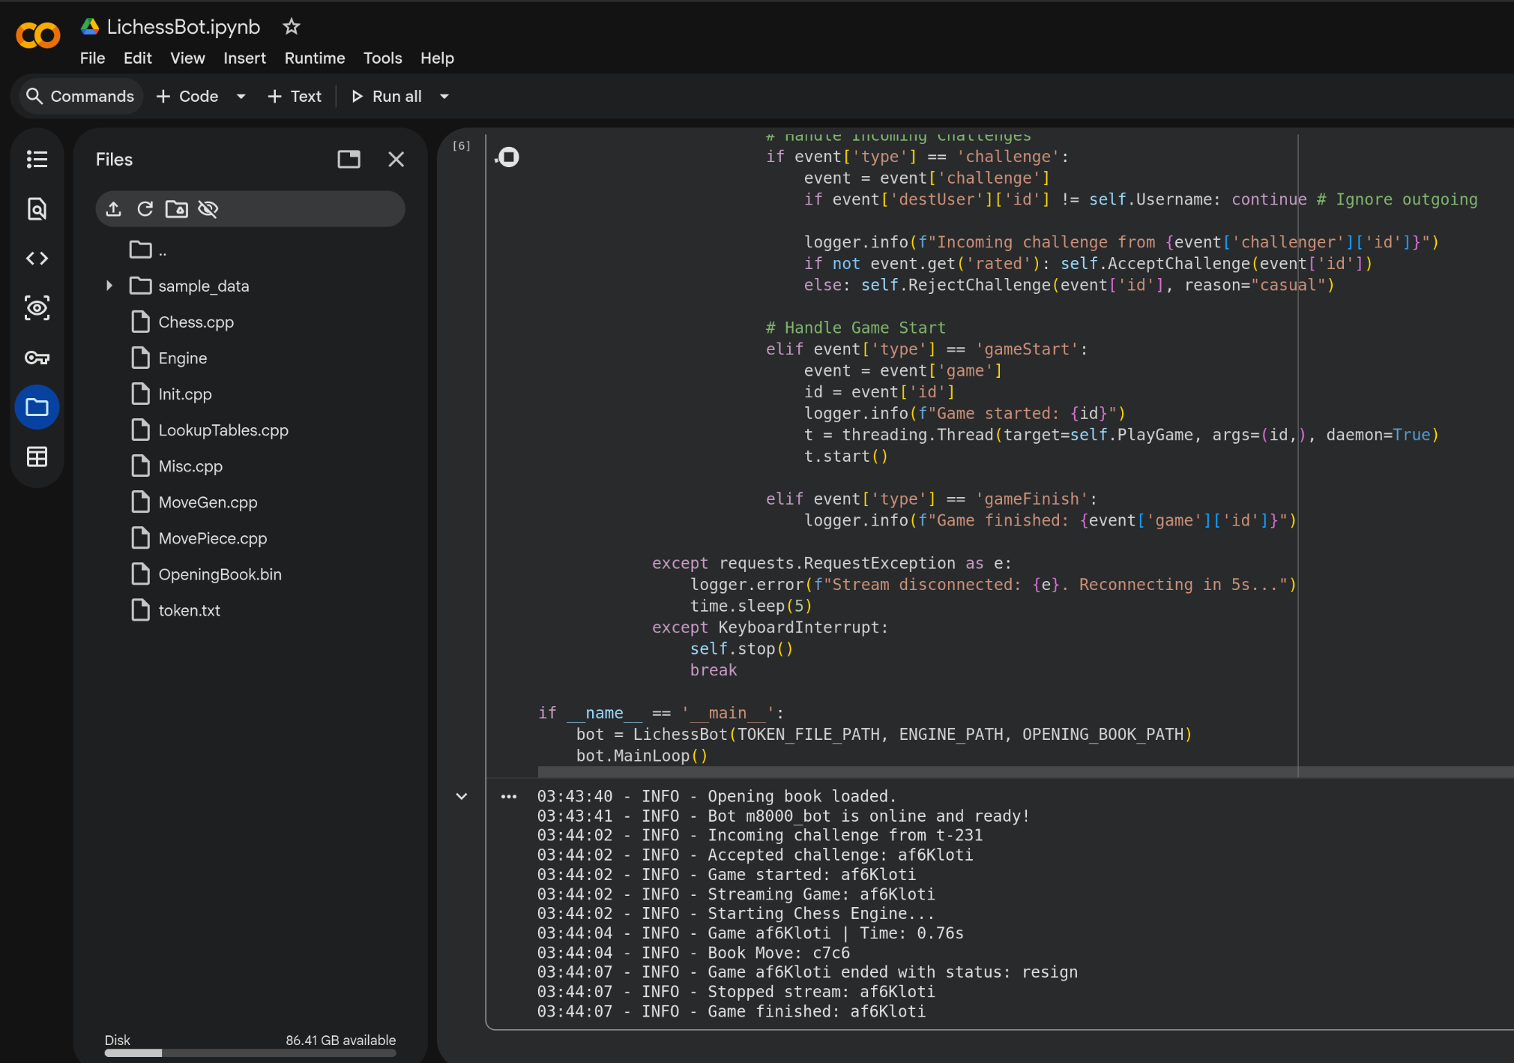Open the Run all dropdown arrow
Screen dimensions: 1514x1063
coord(444,97)
